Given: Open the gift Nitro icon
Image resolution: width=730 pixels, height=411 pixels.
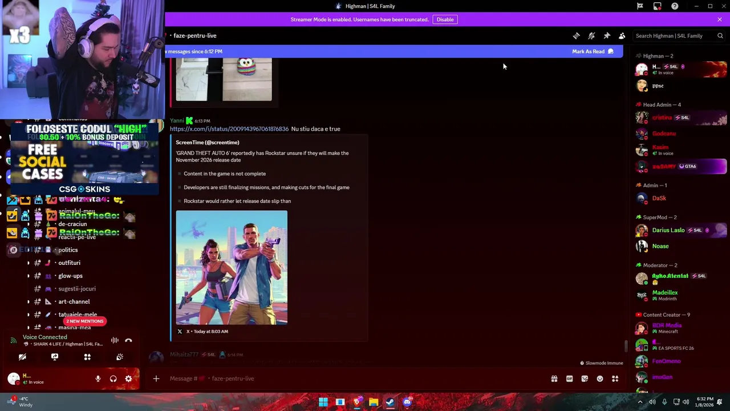Looking at the screenshot, I should click(554, 378).
